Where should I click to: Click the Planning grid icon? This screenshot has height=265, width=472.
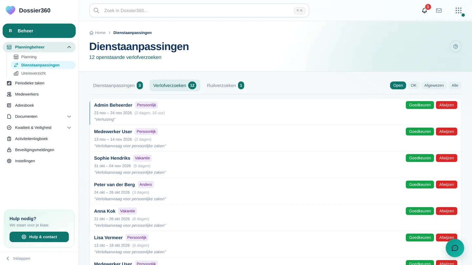(x=16, y=57)
